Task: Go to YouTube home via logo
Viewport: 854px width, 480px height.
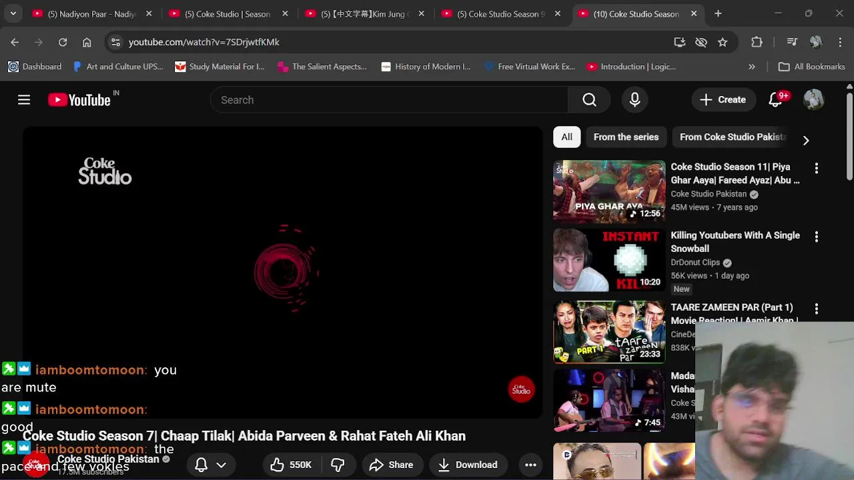Action: [79, 100]
